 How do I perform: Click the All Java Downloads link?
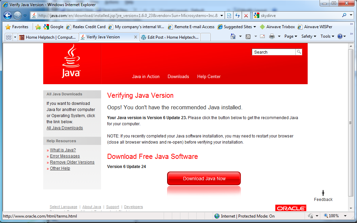pos(65,128)
